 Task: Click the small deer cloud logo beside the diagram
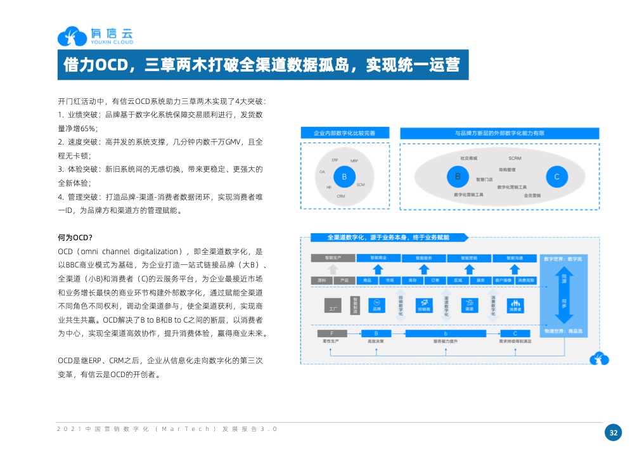pyautogui.click(x=599, y=358)
